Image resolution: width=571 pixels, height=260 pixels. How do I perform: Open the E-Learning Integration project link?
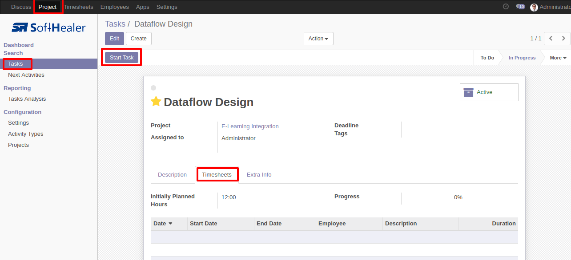250,126
